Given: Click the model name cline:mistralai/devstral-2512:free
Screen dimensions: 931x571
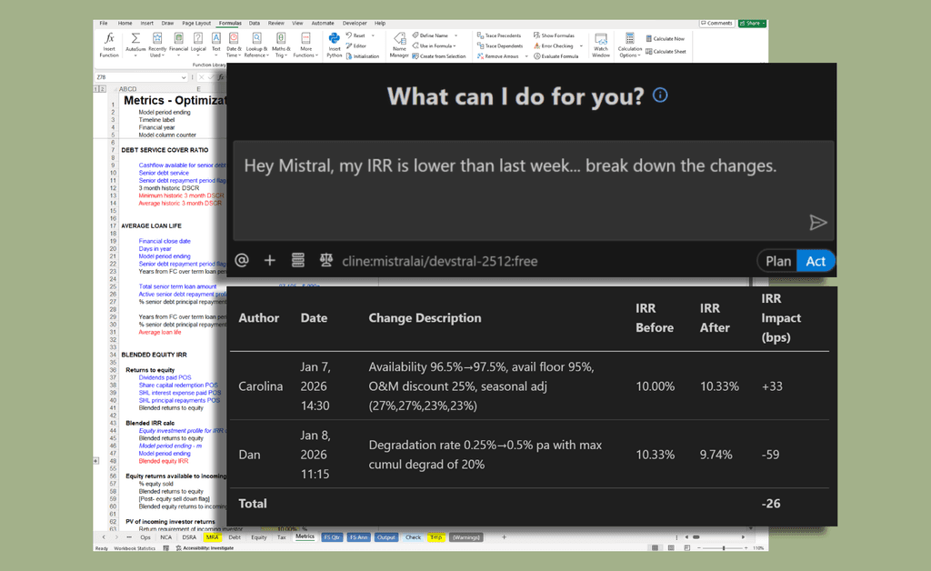Looking at the screenshot, I should [x=439, y=261].
